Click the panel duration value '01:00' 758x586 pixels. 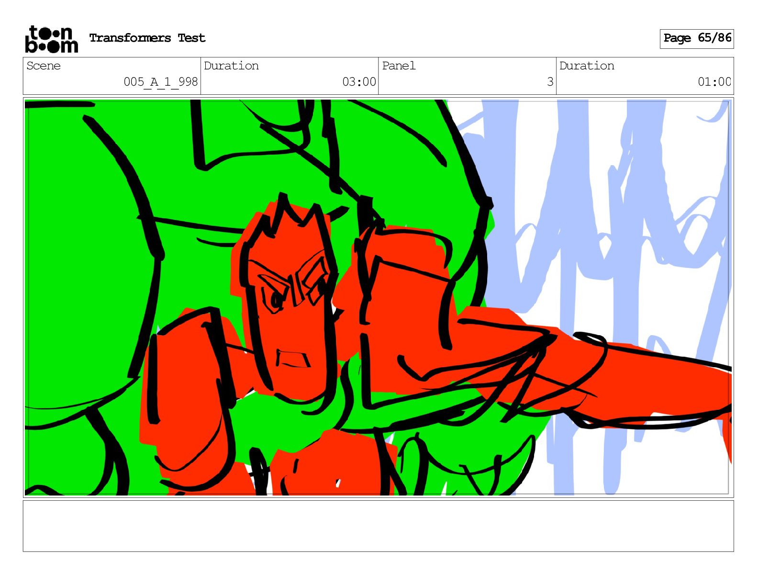[x=714, y=82]
